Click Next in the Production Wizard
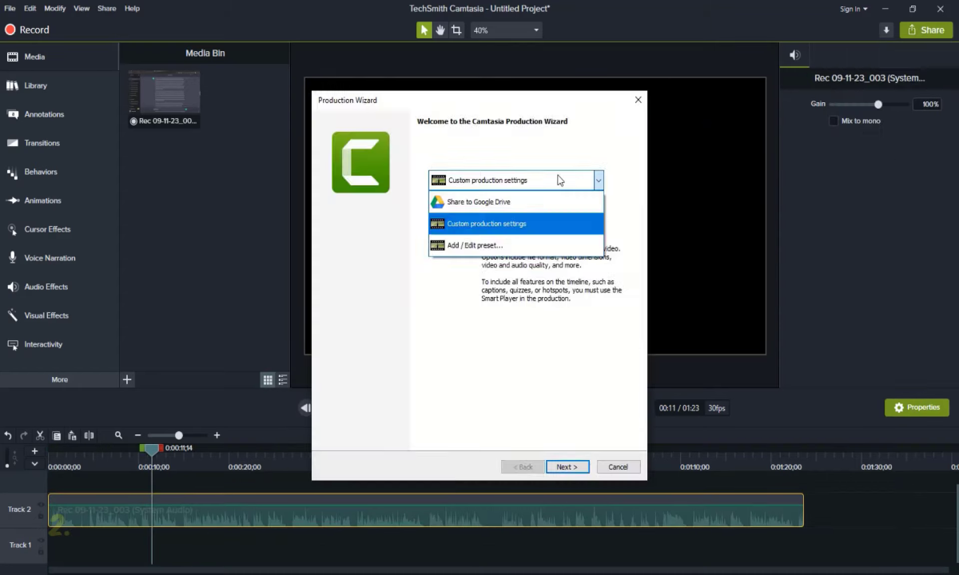Viewport: 959px width, 575px height. point(567,467)
